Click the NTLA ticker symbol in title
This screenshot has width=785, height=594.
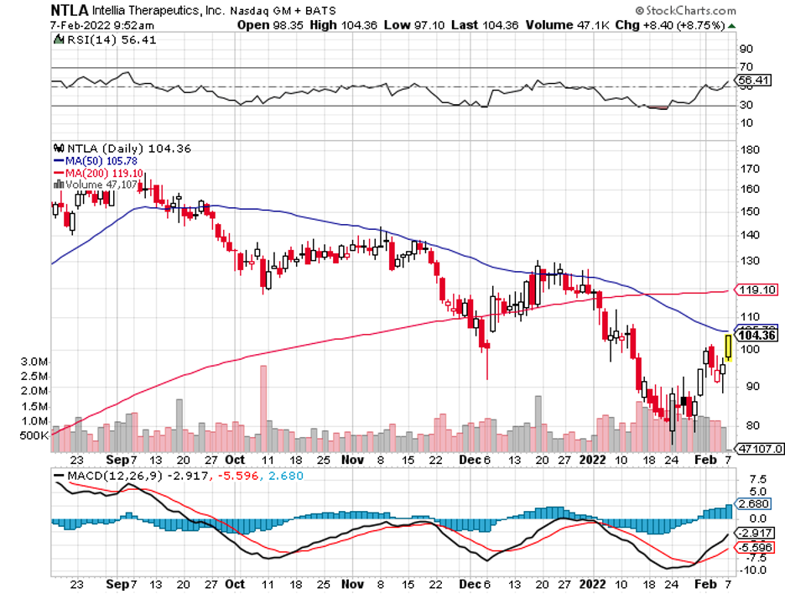(x=70, y=9)
